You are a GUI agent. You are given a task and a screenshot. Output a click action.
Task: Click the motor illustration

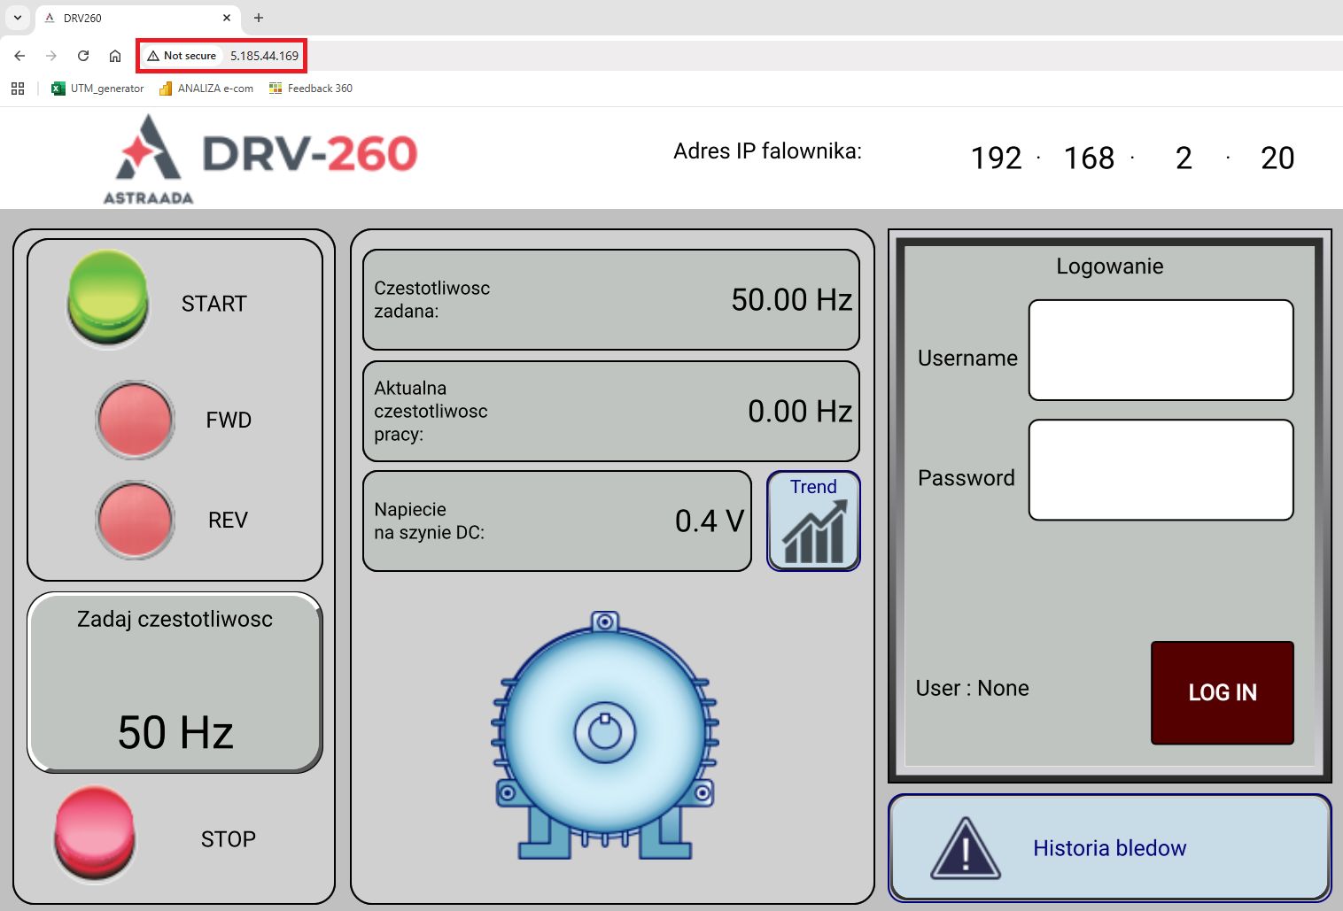605,735
